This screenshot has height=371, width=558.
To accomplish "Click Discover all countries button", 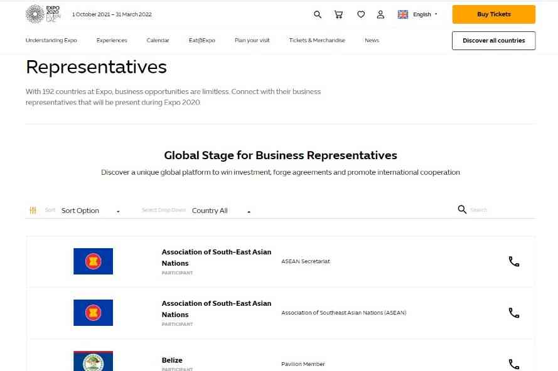I will tap(493, 41).
